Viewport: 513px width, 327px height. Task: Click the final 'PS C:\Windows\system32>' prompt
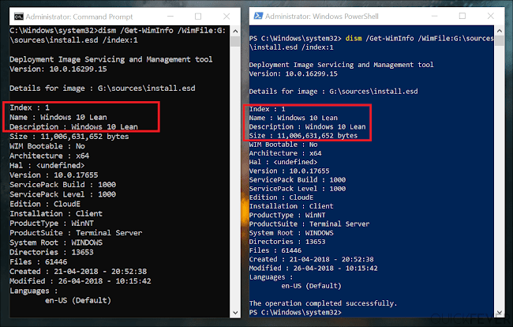pos(295,313)
